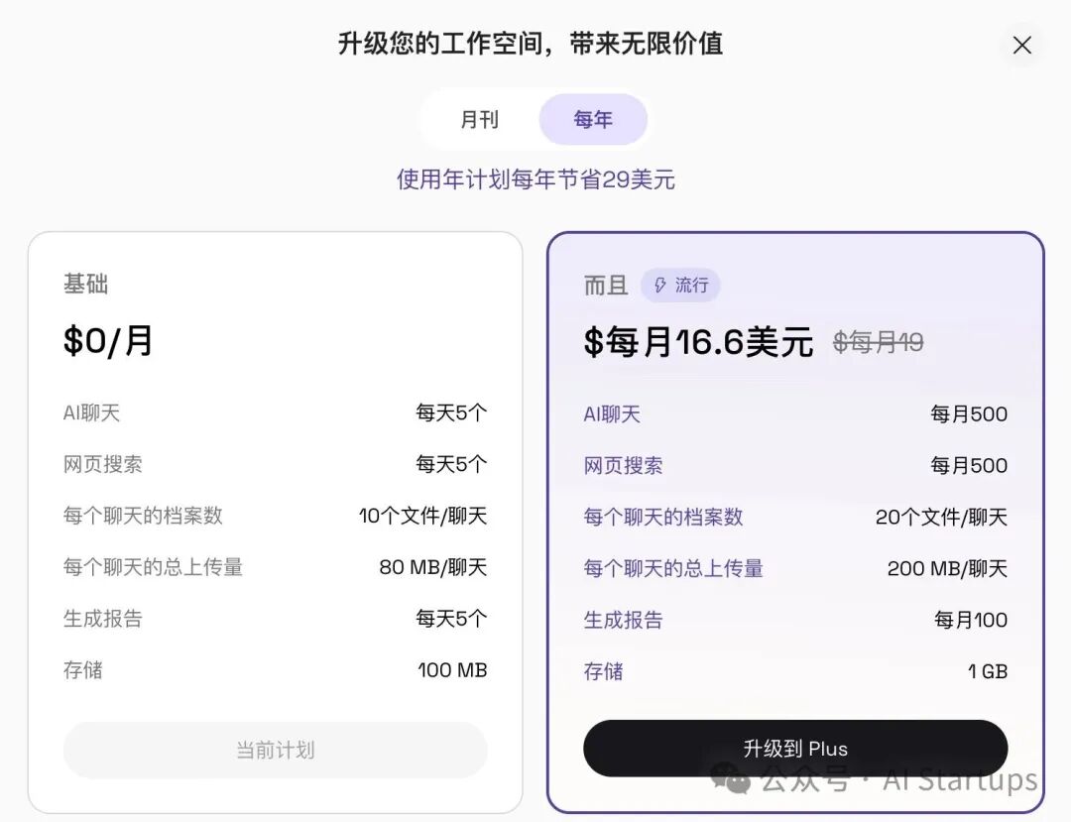1071x822 pixels.
Task: Click the 基础 plan title
Action: (85, 284)
